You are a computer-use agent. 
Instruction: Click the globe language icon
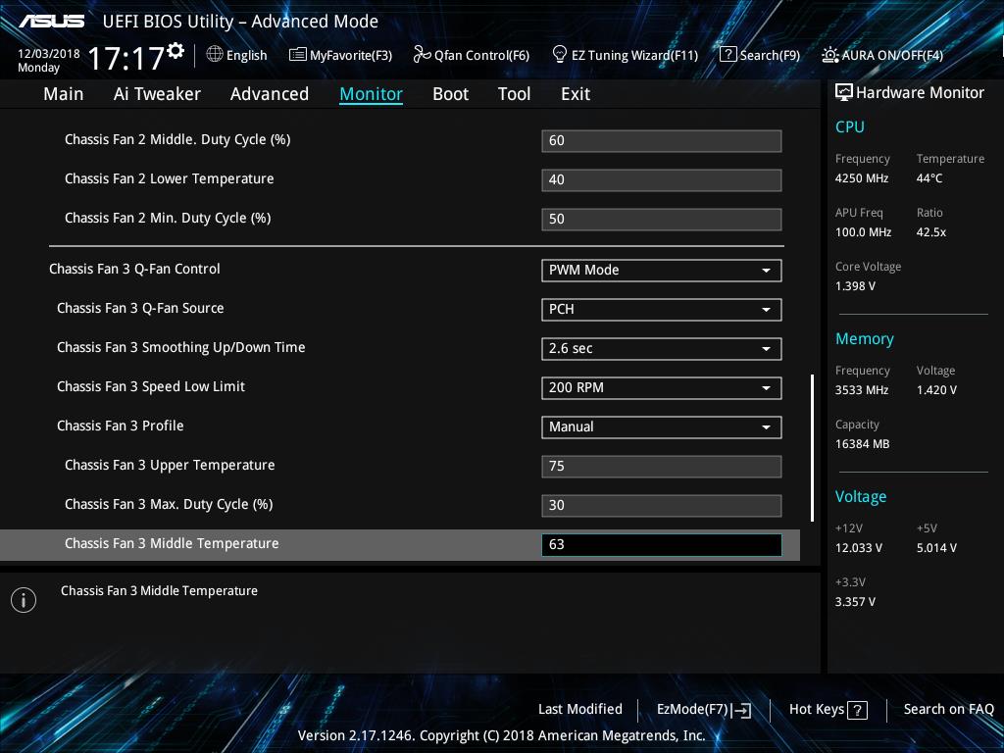(x=215, y=55)
